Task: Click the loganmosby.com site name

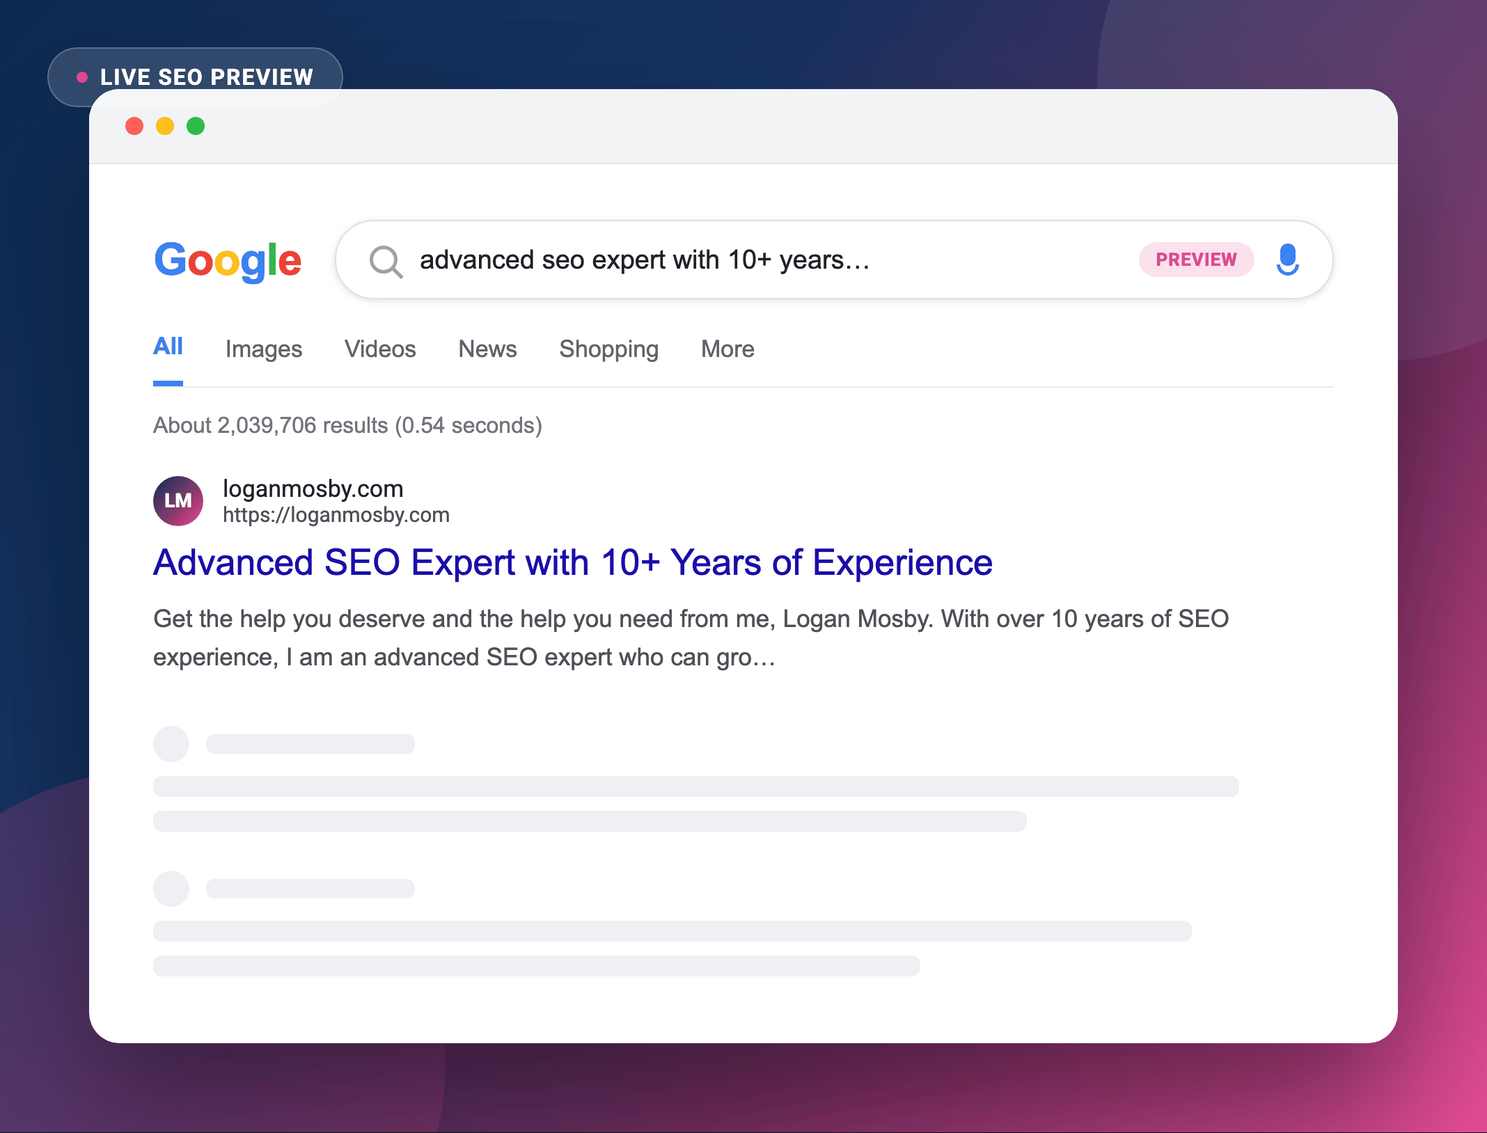Action: point(313,489)
